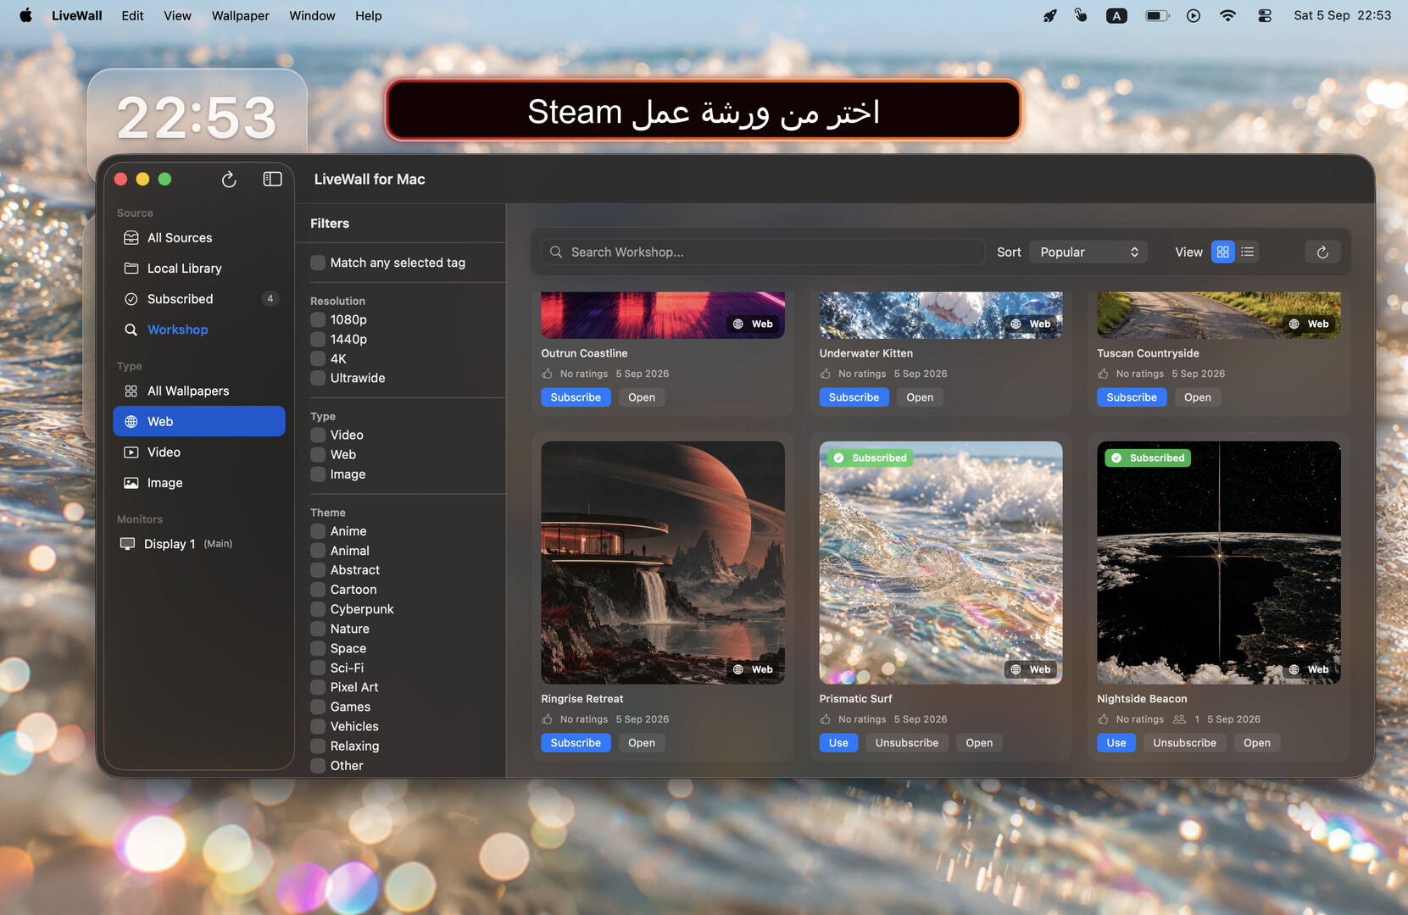1408x915 pixels.
Task: Select the Ringrise Retreat thumbnail
Action: (663, 563)
